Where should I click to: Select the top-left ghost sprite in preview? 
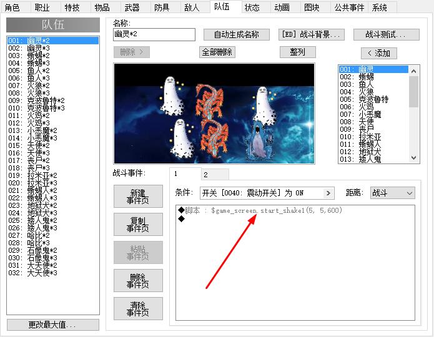coord(172,95)
